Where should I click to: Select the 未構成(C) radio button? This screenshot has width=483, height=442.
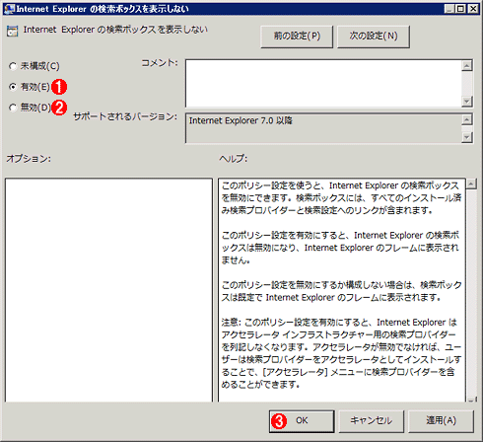click(13, 66)
